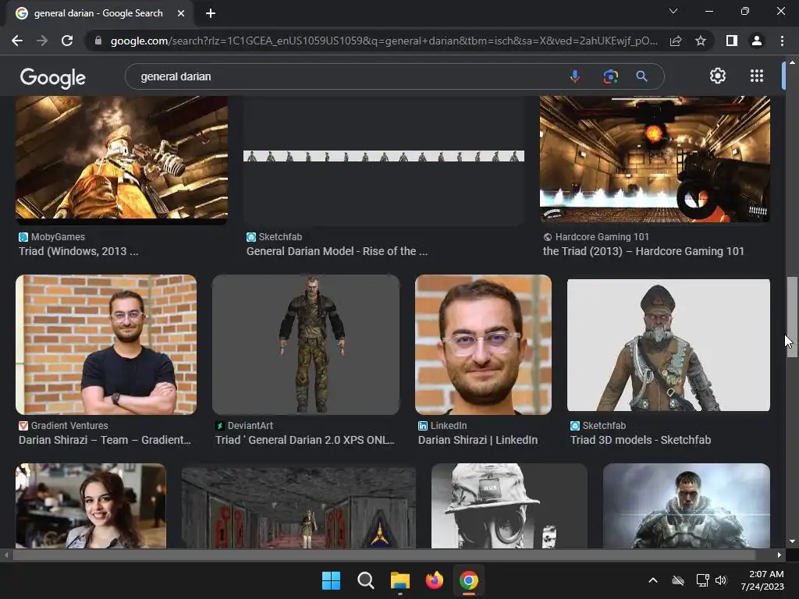This screenshot has width=799, height=599.
Task: Close the general darian tab
Action: [181, 13]
